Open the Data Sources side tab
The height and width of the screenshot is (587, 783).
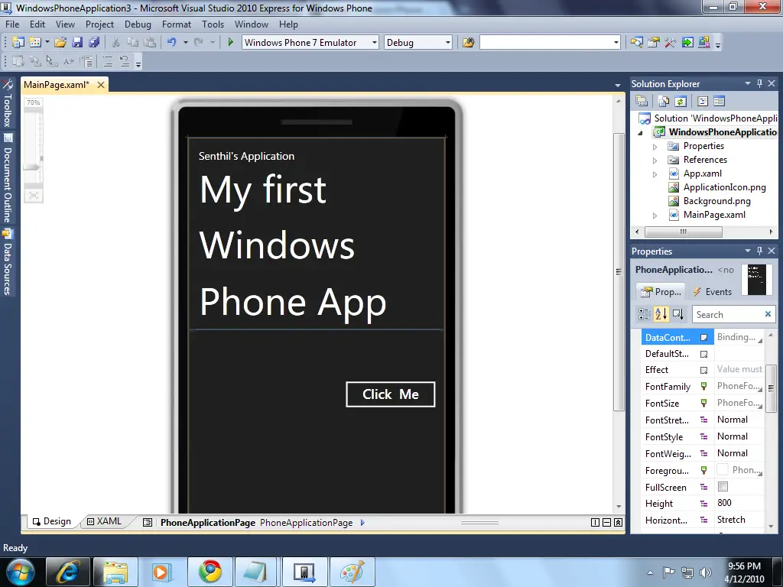(x=8, y=263)
